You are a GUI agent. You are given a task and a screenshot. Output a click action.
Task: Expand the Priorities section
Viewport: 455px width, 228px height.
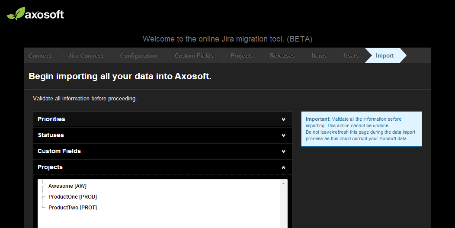coord(163,119)
